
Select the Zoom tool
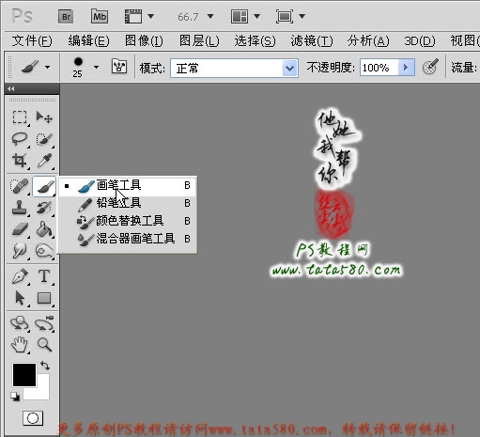[x=44, y=344]
